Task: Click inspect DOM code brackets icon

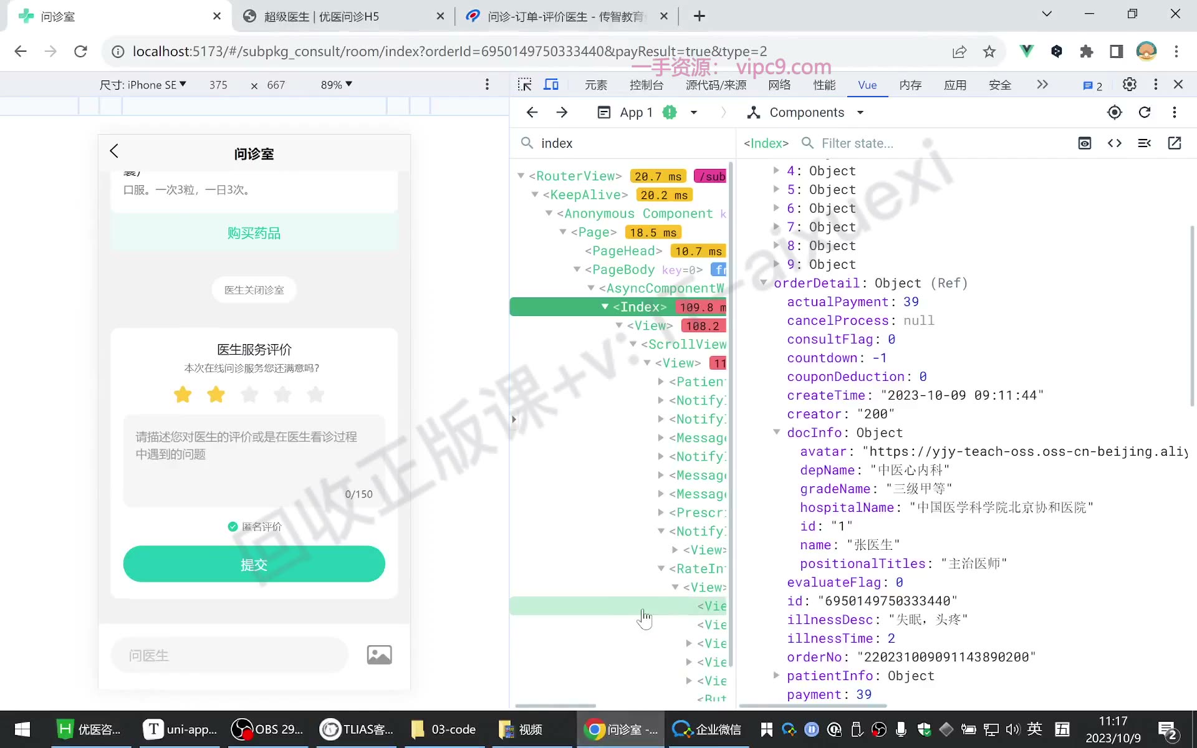Action: [x=1115, y=143]
